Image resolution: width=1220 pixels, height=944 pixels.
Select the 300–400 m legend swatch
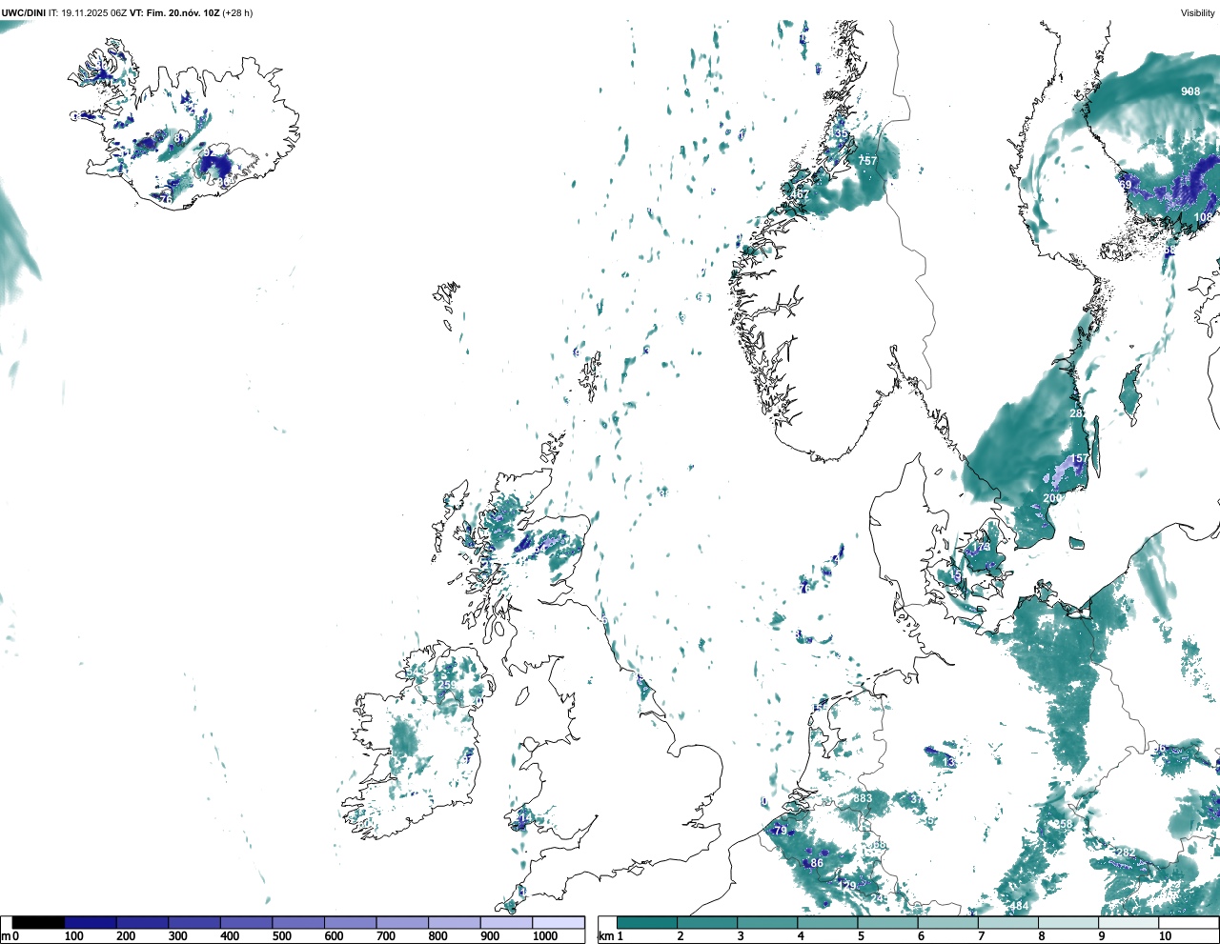(194, 922)
